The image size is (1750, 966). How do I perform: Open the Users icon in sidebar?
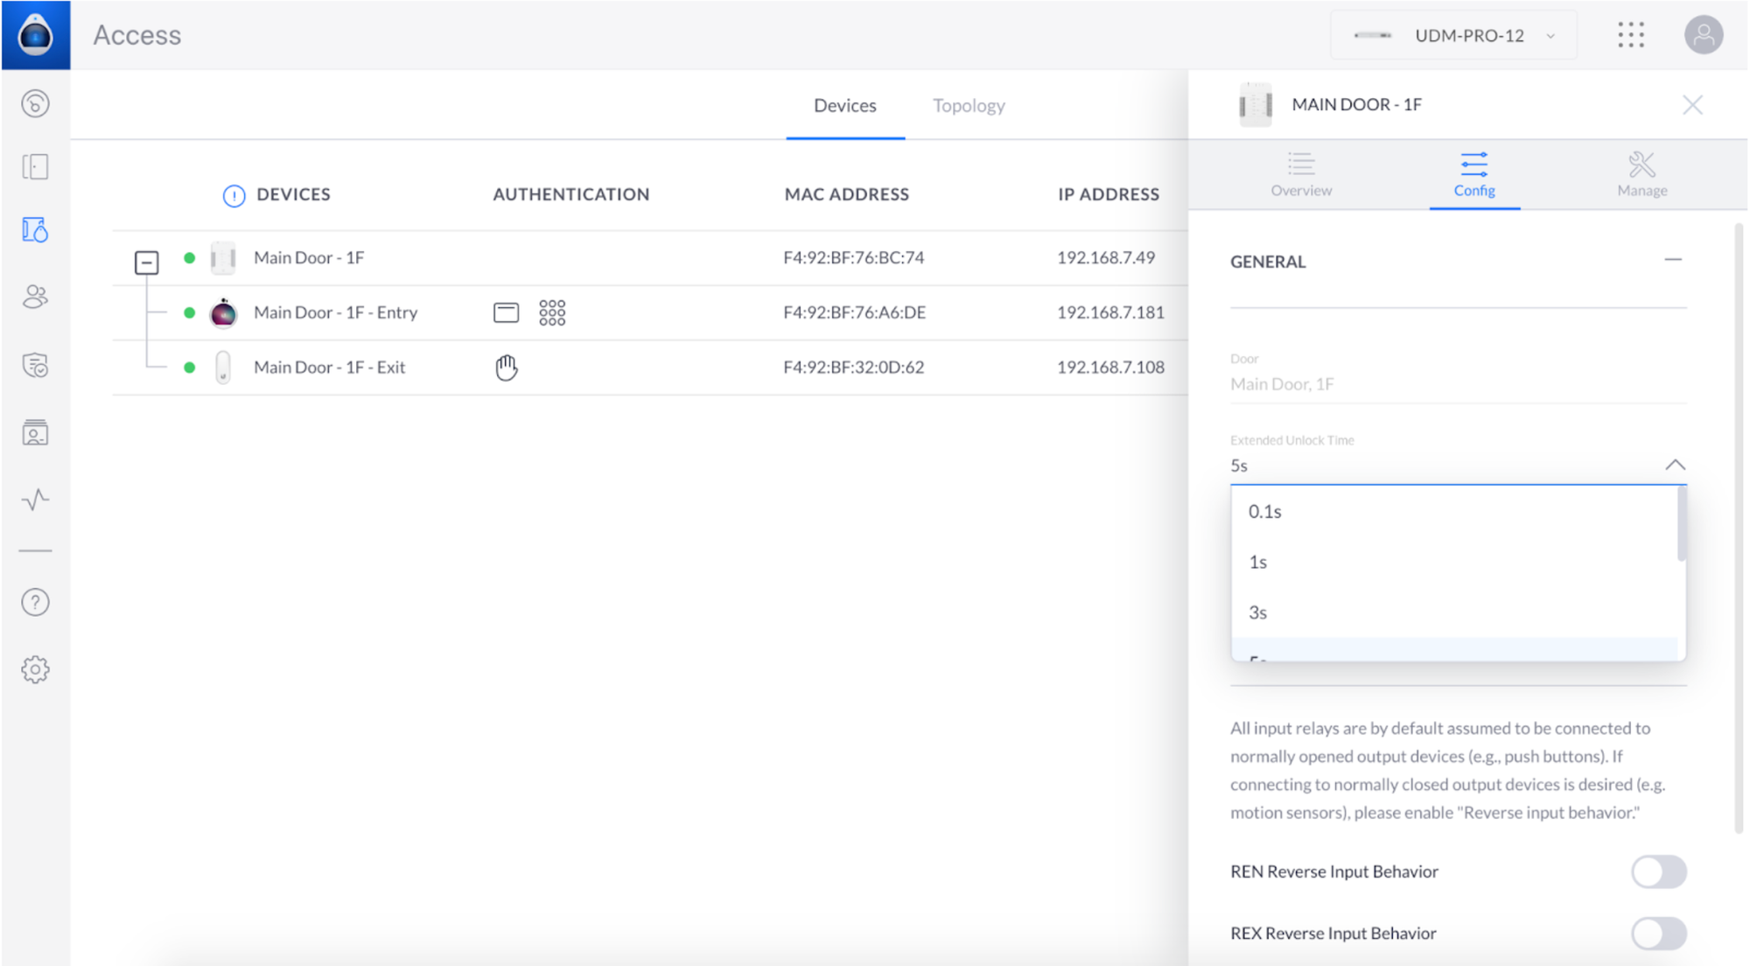(x=35, y=297)
